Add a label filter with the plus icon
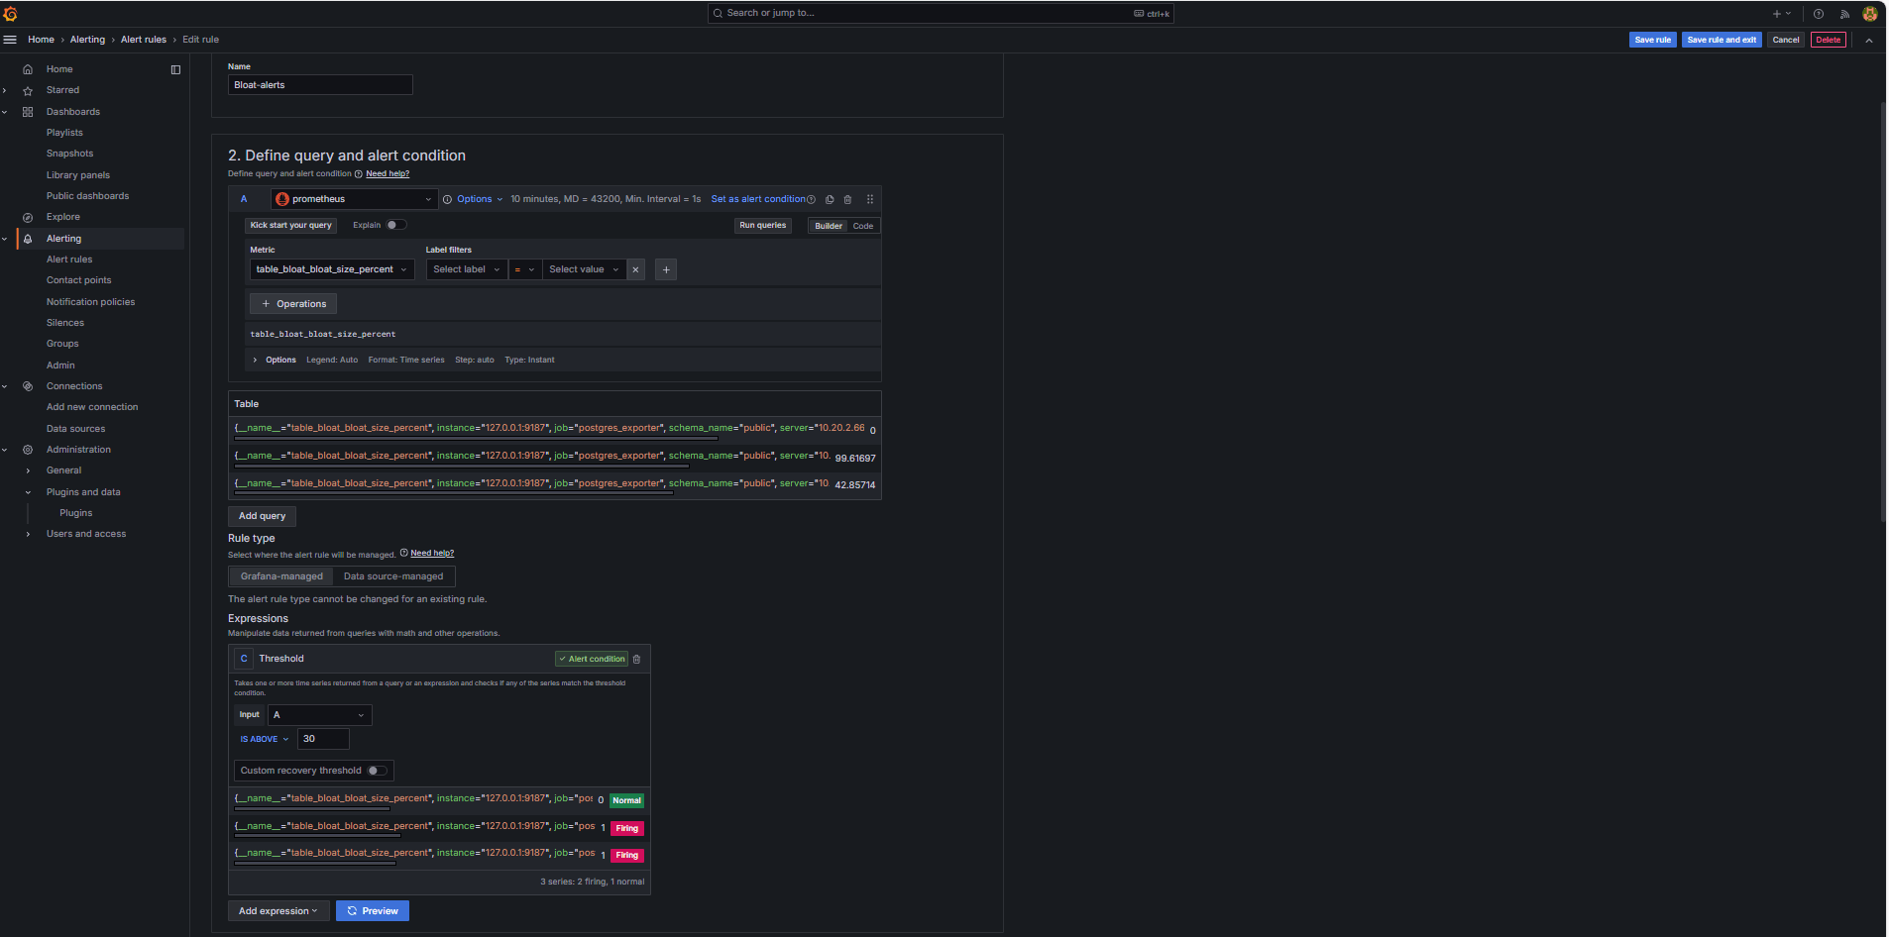The width and height of the screenshot is (1889, 937). pos(666,269)
